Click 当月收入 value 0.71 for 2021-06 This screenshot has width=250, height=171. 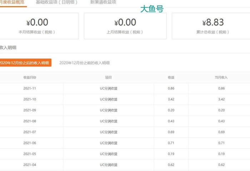[221, 143]
